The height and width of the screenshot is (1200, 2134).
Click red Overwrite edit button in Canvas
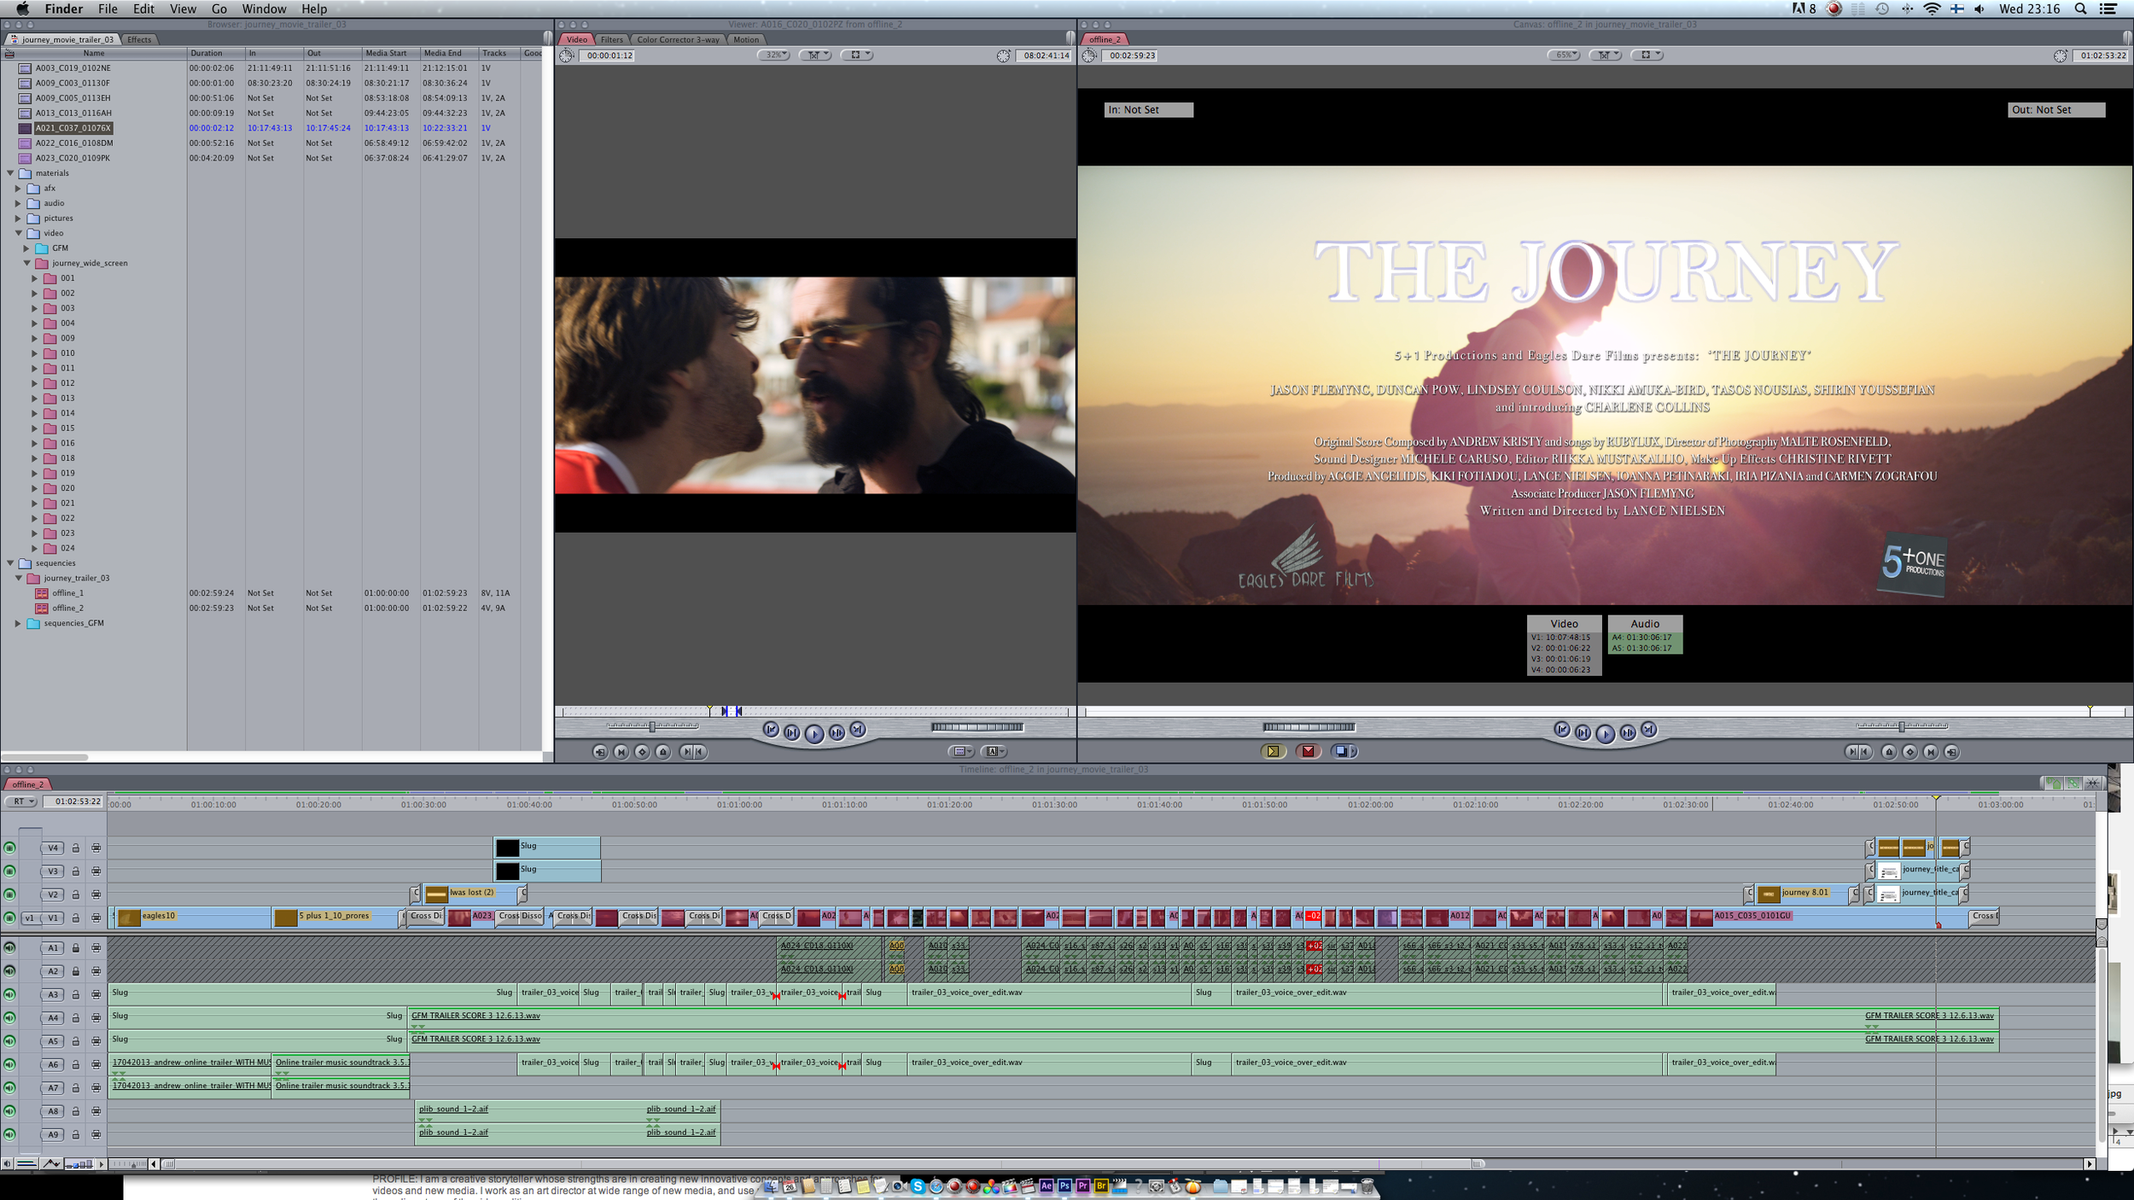[1308, 752]
